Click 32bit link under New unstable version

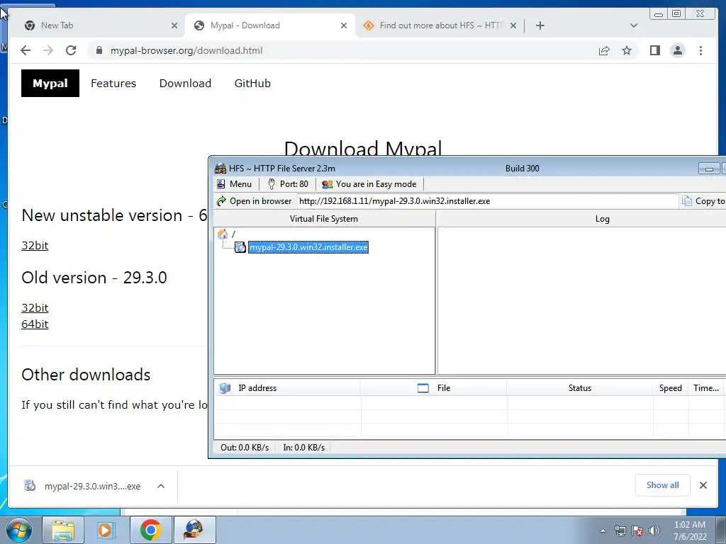click(x=35, y=246)
